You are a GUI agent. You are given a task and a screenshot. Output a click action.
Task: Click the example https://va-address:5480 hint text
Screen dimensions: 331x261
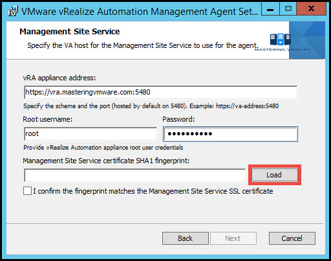(x=247, y=106)
